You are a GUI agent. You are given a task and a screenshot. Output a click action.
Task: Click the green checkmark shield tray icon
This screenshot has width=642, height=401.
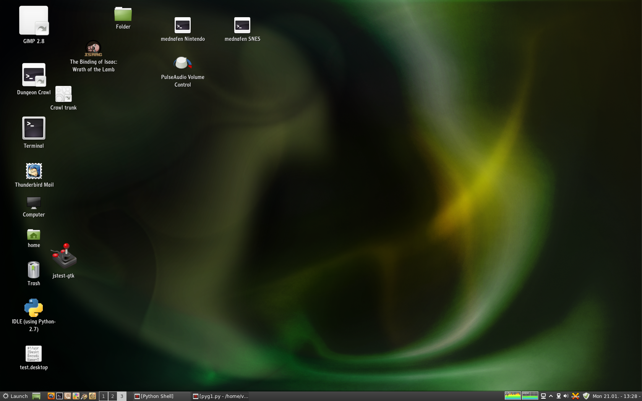[586, 396]
